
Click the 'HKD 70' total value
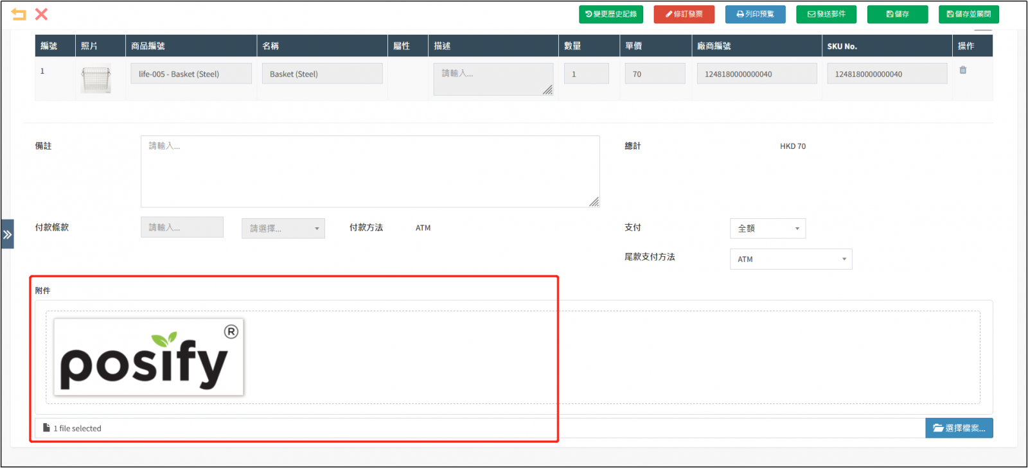point(793,146)
